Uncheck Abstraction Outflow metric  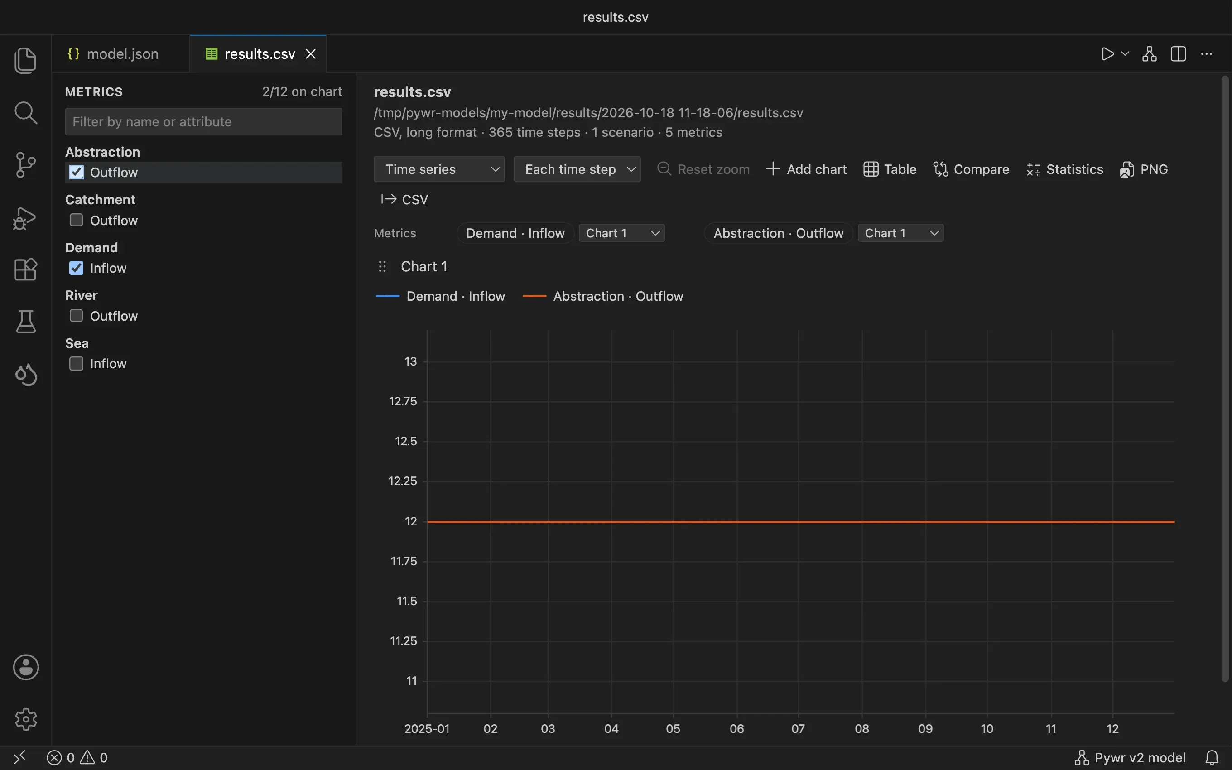pyautogui.click(x=77, y=173)
